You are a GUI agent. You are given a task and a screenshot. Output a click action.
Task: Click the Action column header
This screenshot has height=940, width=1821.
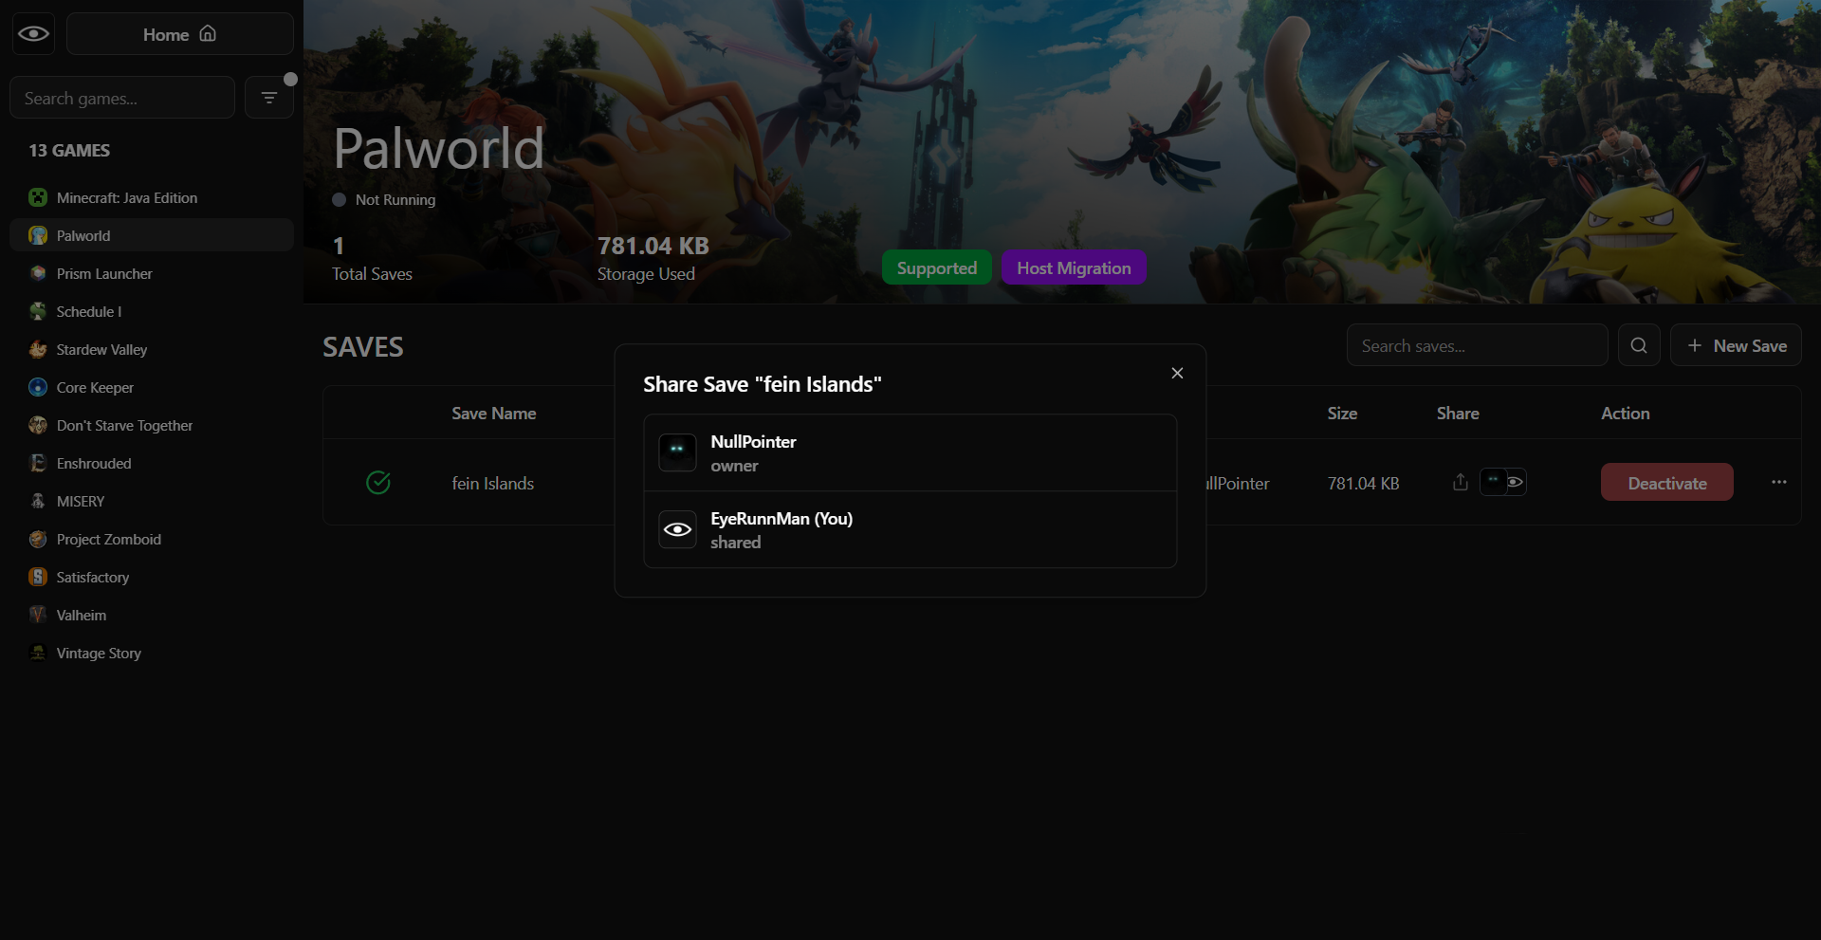tap(1626, 414)
